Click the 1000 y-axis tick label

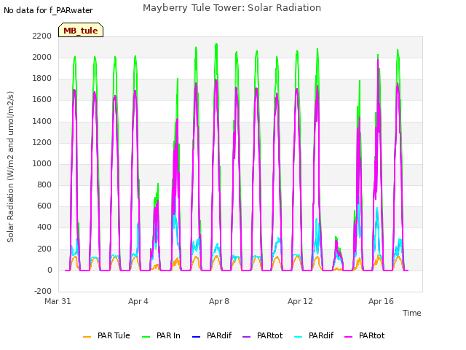[42, 163]
